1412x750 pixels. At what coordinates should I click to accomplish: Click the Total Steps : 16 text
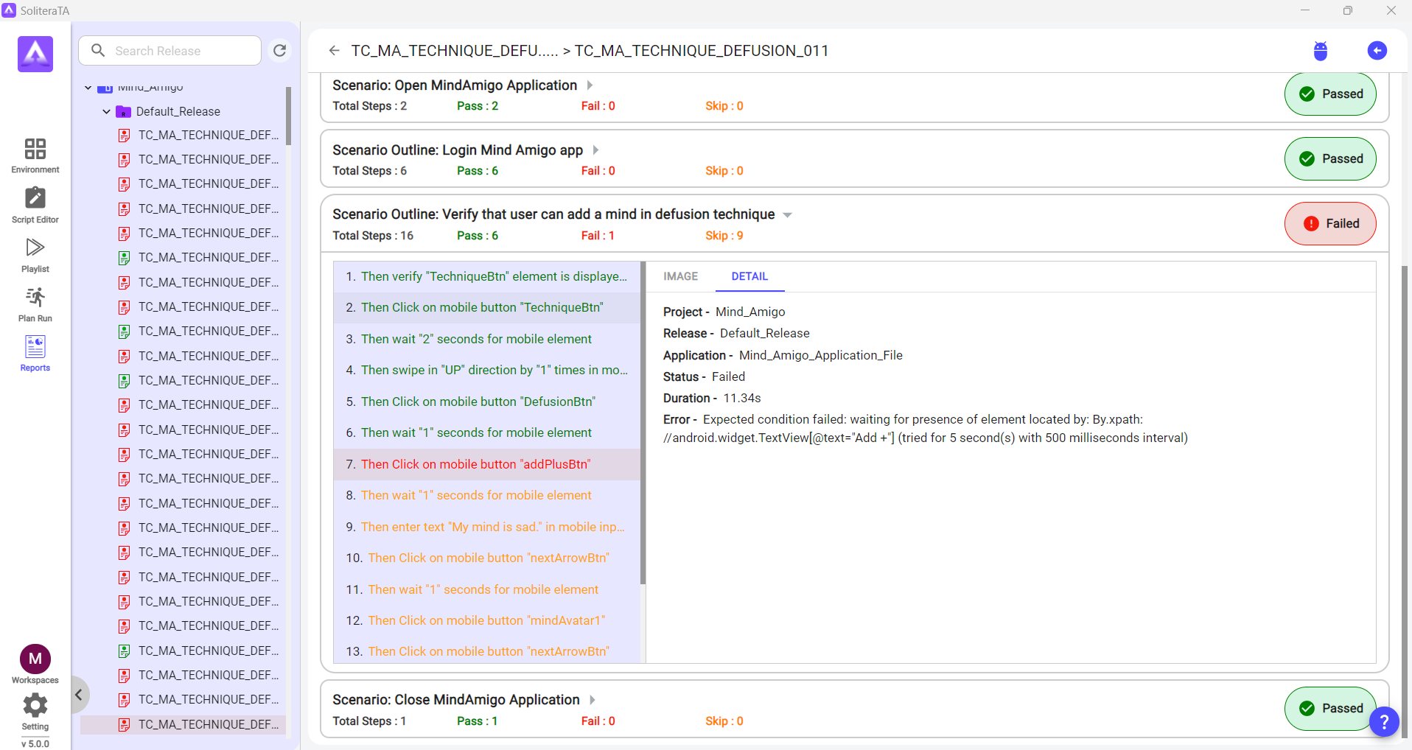pos(373,236)
